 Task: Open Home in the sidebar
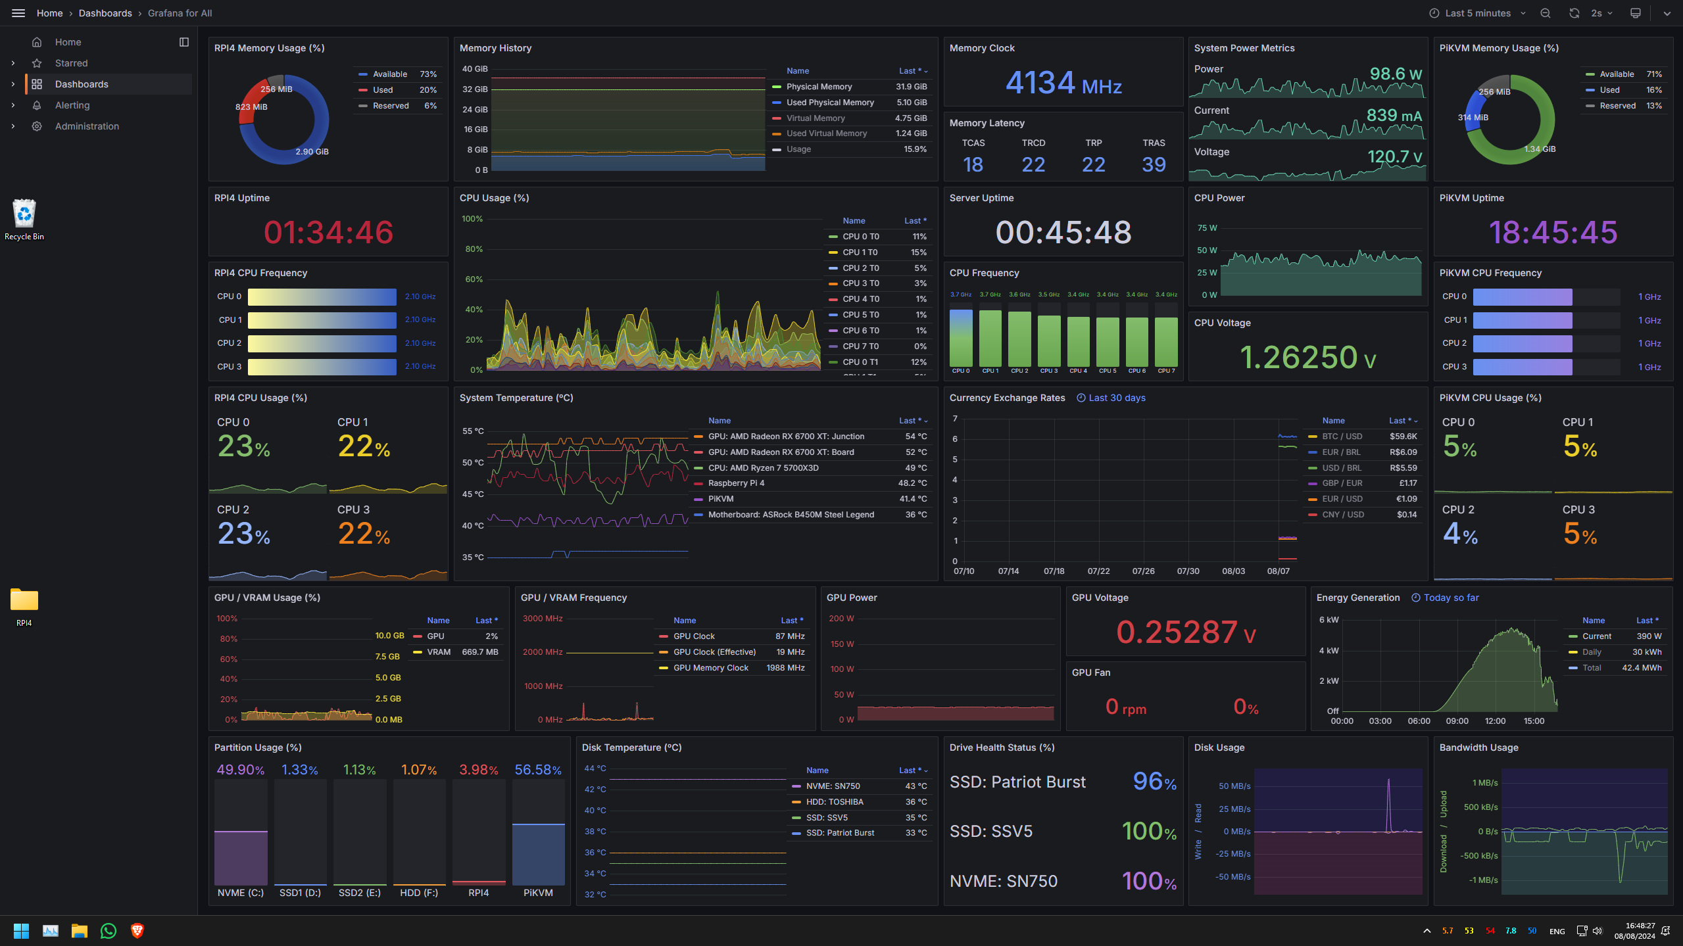[68, 42]
